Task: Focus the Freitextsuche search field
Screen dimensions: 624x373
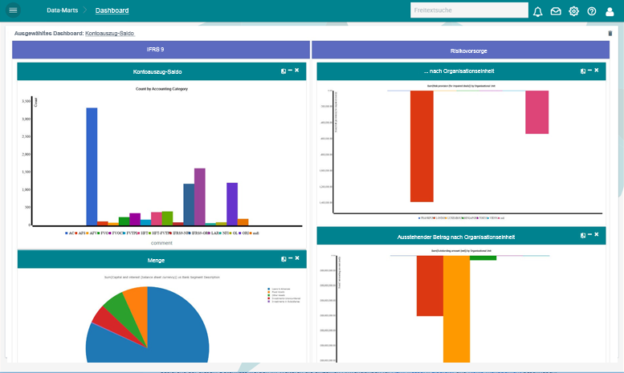Action: 468,10
